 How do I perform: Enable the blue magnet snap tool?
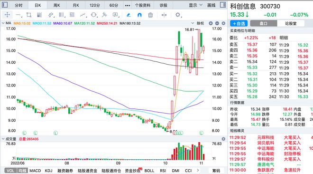tap(139, 15)
